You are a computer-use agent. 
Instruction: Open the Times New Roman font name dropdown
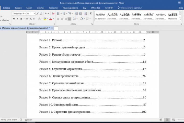25,14
